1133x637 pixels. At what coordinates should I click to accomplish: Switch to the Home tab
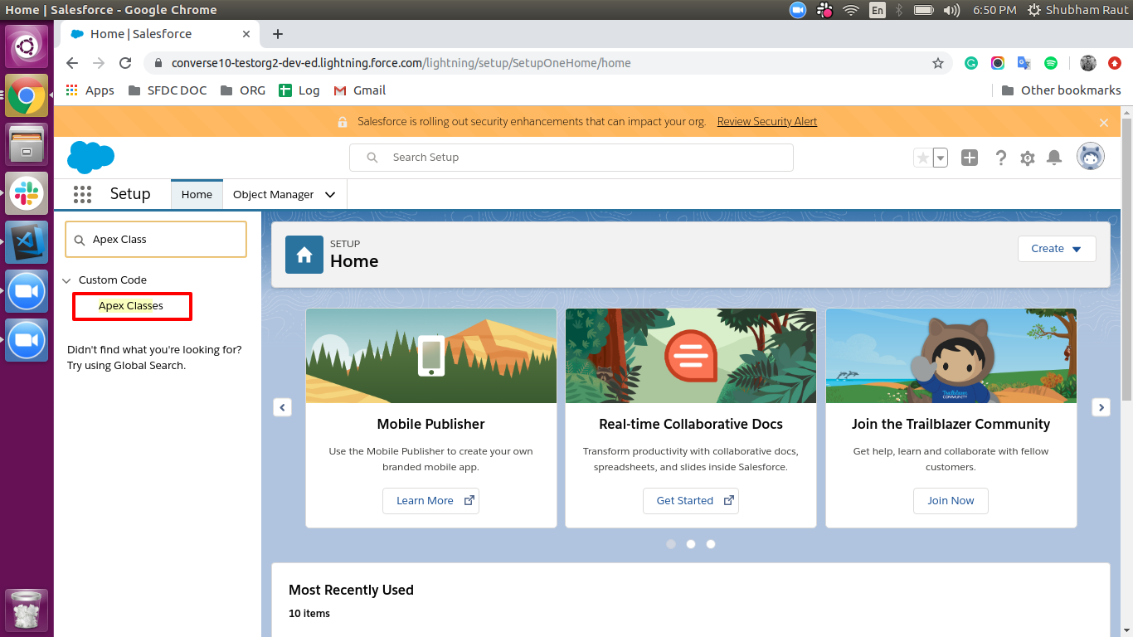coord(197,195)
